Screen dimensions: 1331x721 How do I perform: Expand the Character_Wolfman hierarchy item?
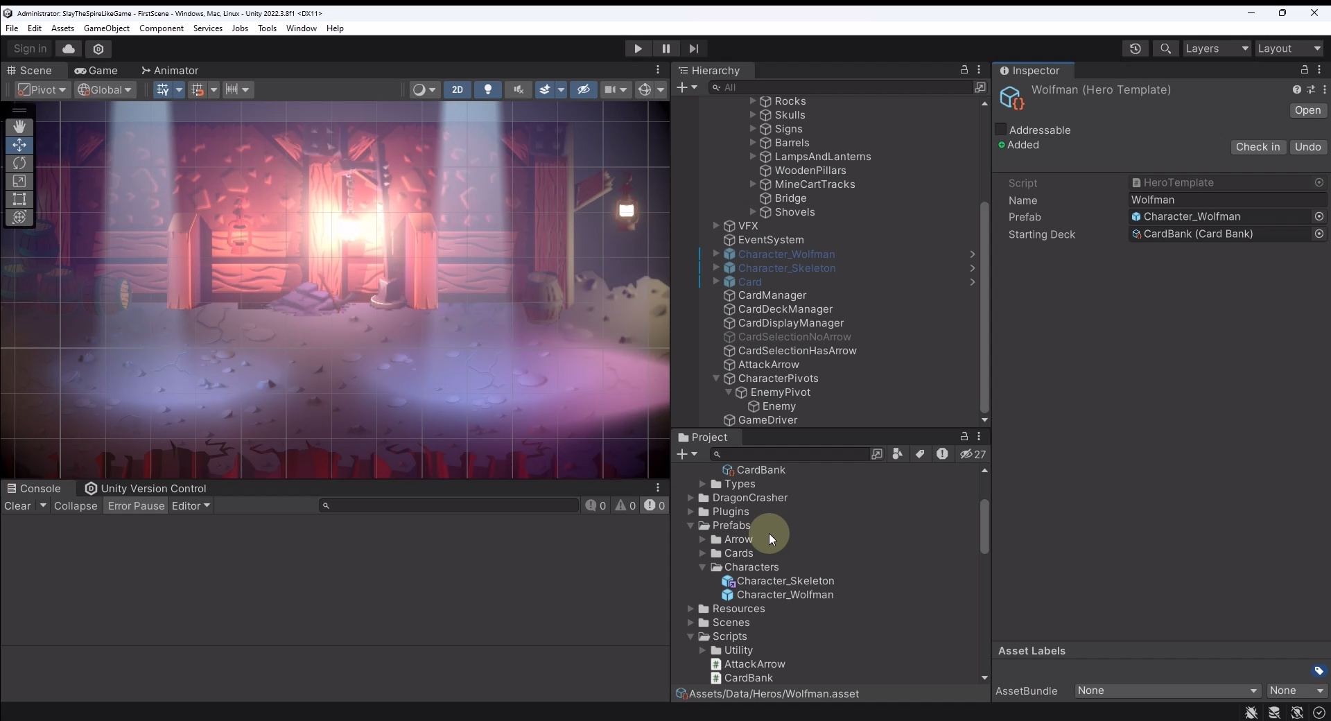[716, 254]
